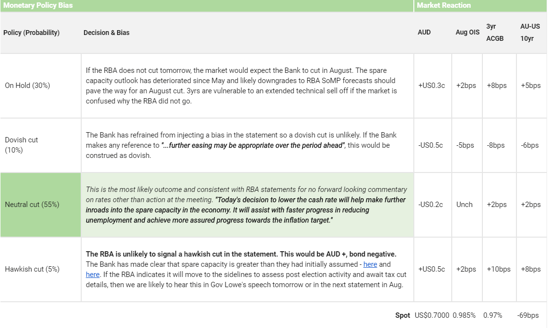Click the 'Hawkish cut (5%)' row label
Screen dimensions: 550x328
pyautogui.click(x=32, y=269)
